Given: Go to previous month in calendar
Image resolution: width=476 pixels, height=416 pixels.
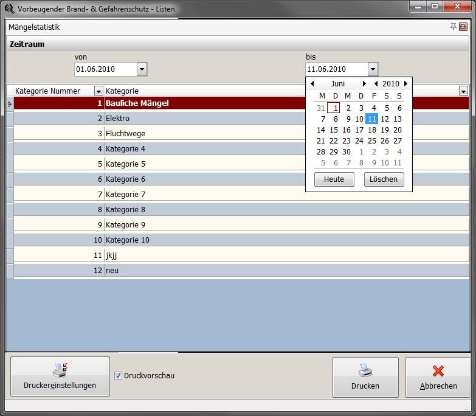Looking at the screenshot, I should click(312, 84).
